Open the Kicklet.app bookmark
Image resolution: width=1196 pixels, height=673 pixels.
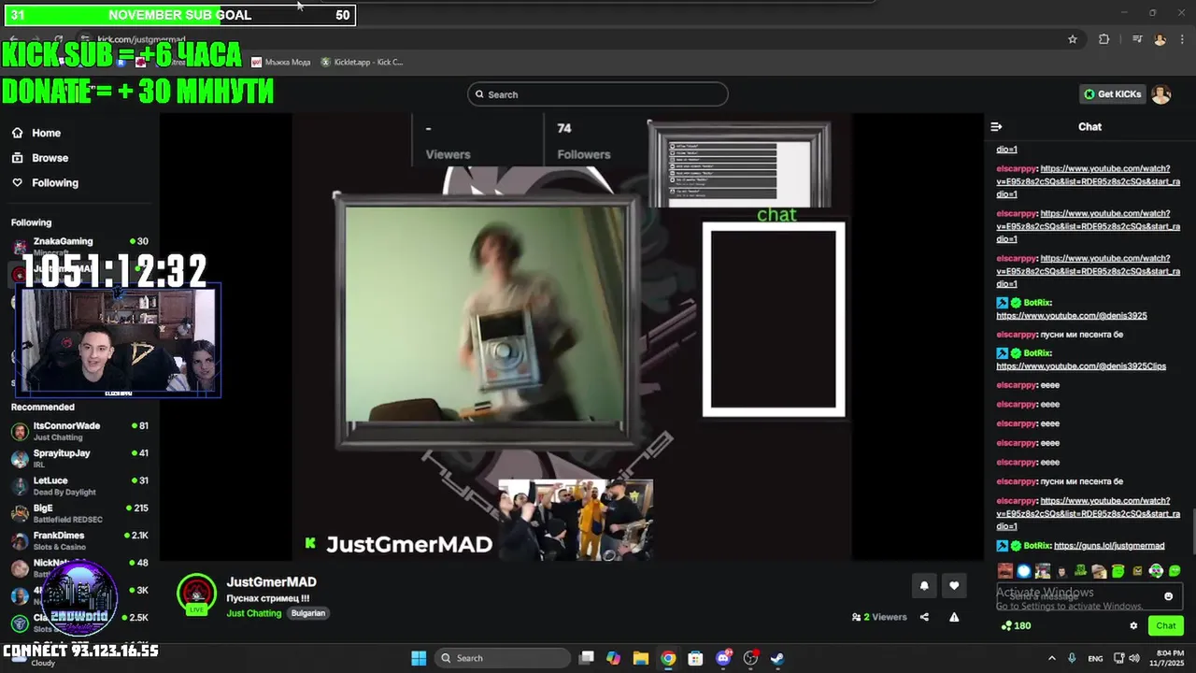pos(362,63)
